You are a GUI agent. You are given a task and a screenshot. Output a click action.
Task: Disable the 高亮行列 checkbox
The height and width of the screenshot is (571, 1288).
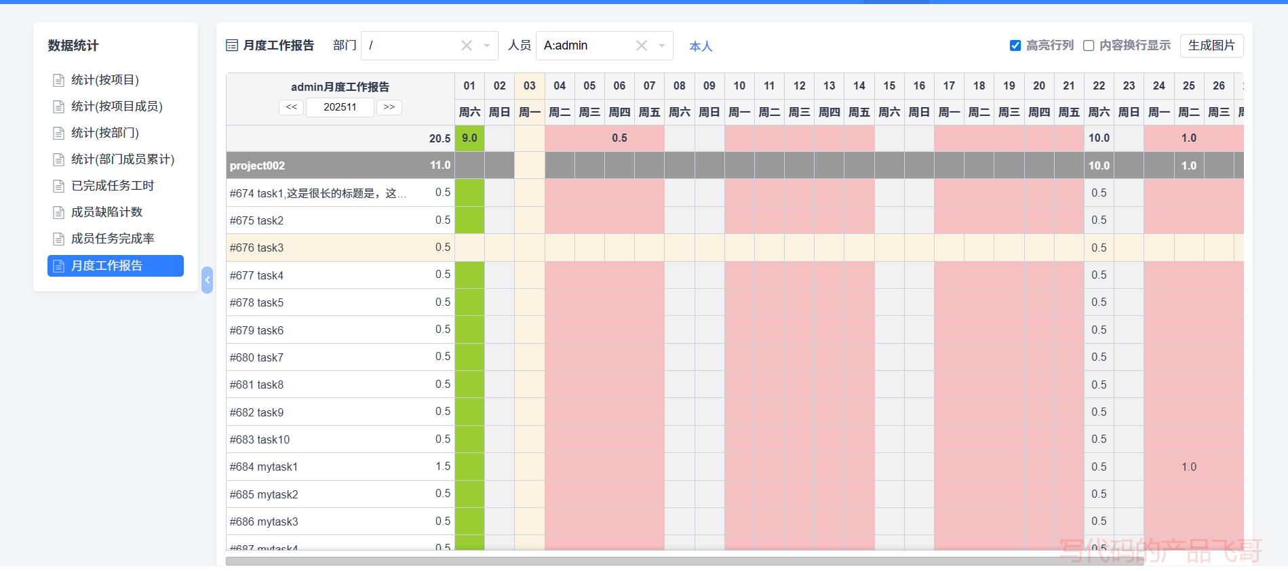coord(1015,45)
